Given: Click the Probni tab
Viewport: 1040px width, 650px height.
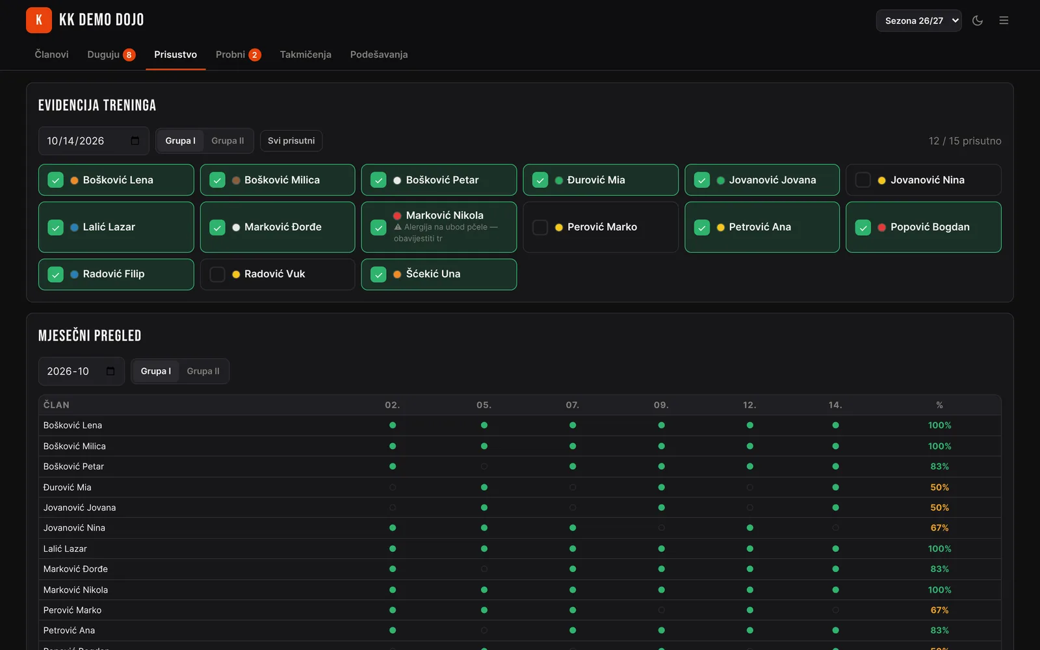Looking at the screenshot, I should coord(238,55).
